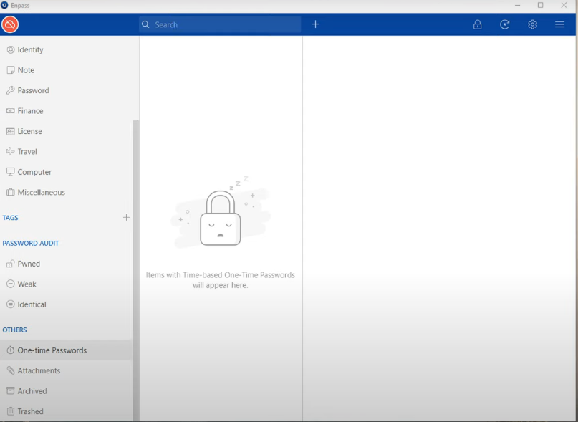Open the Note category
The height and width of the screenshot is (422, 578).
[26, 70]
